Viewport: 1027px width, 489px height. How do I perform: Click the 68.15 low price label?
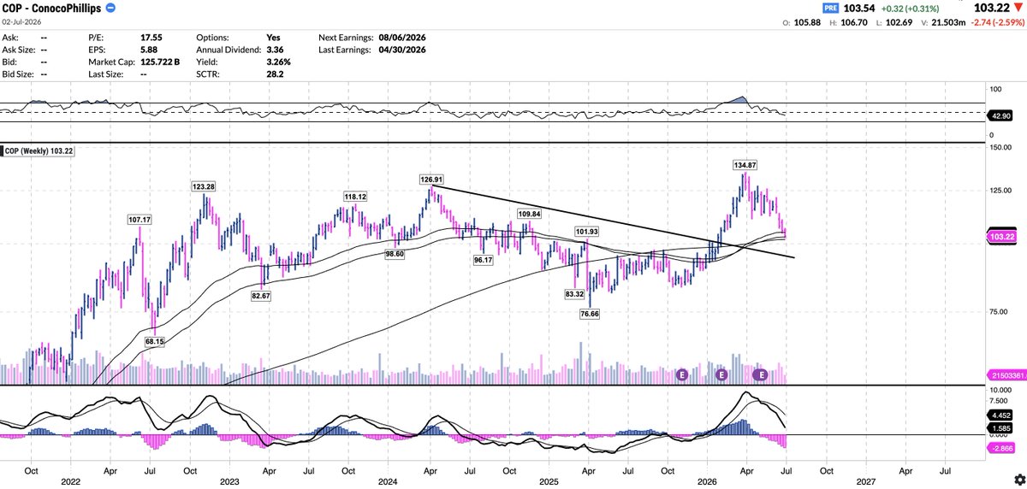[x=155, y=341]
